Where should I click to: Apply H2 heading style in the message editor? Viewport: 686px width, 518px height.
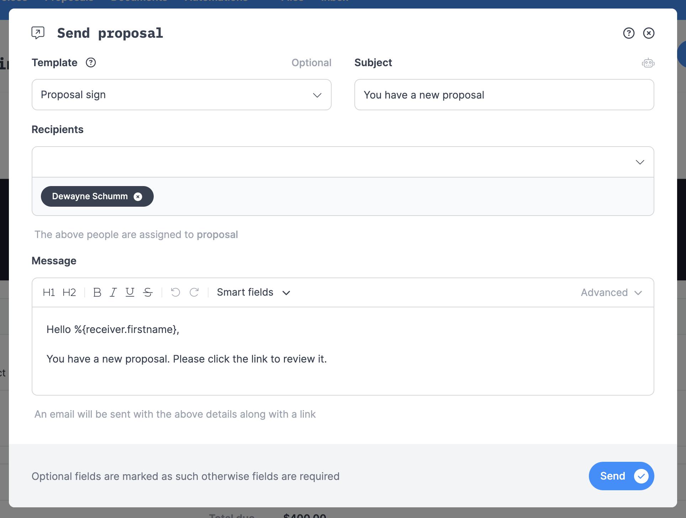(69, 292)
